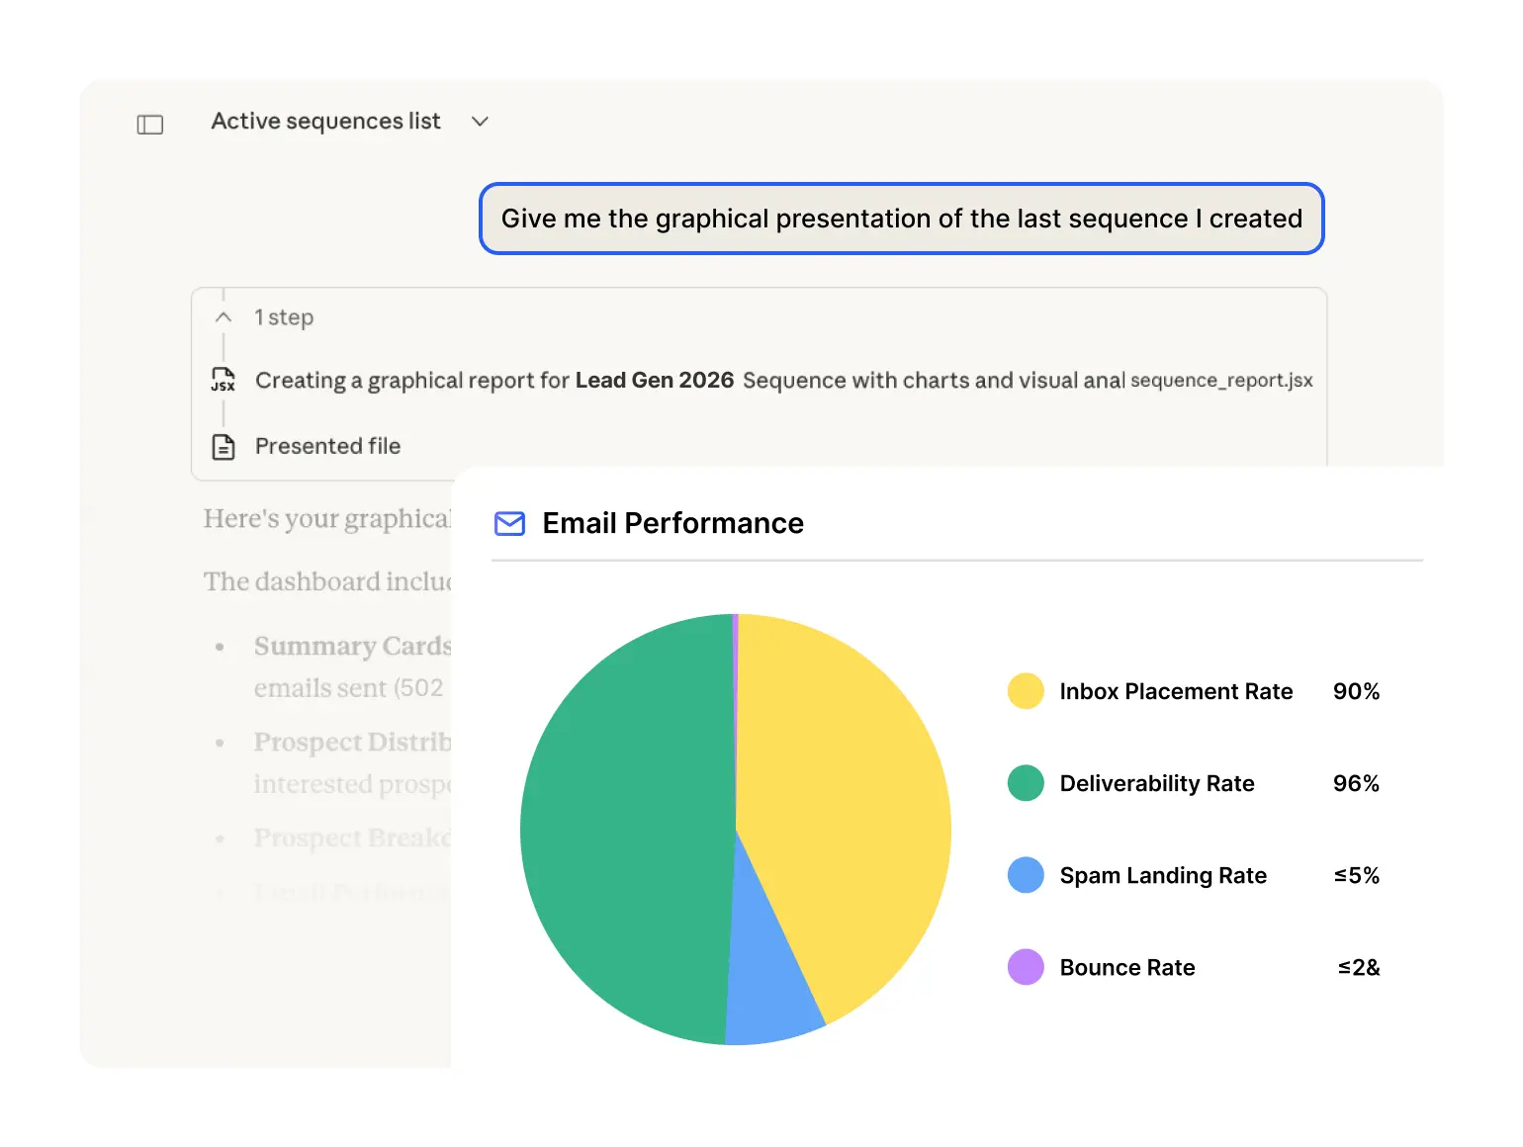1523x1147 pixels.
Task: Expand the Summary Cards bullet point
Action: pos(352,646)
